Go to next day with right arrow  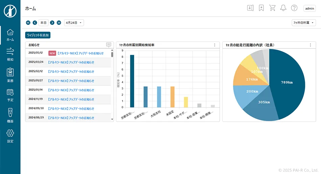pos(52,23)
